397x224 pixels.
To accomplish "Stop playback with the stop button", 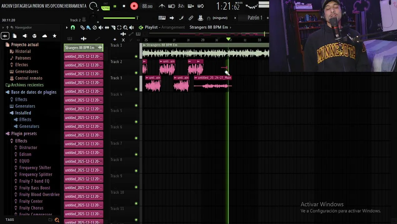I will pos(124,6).
